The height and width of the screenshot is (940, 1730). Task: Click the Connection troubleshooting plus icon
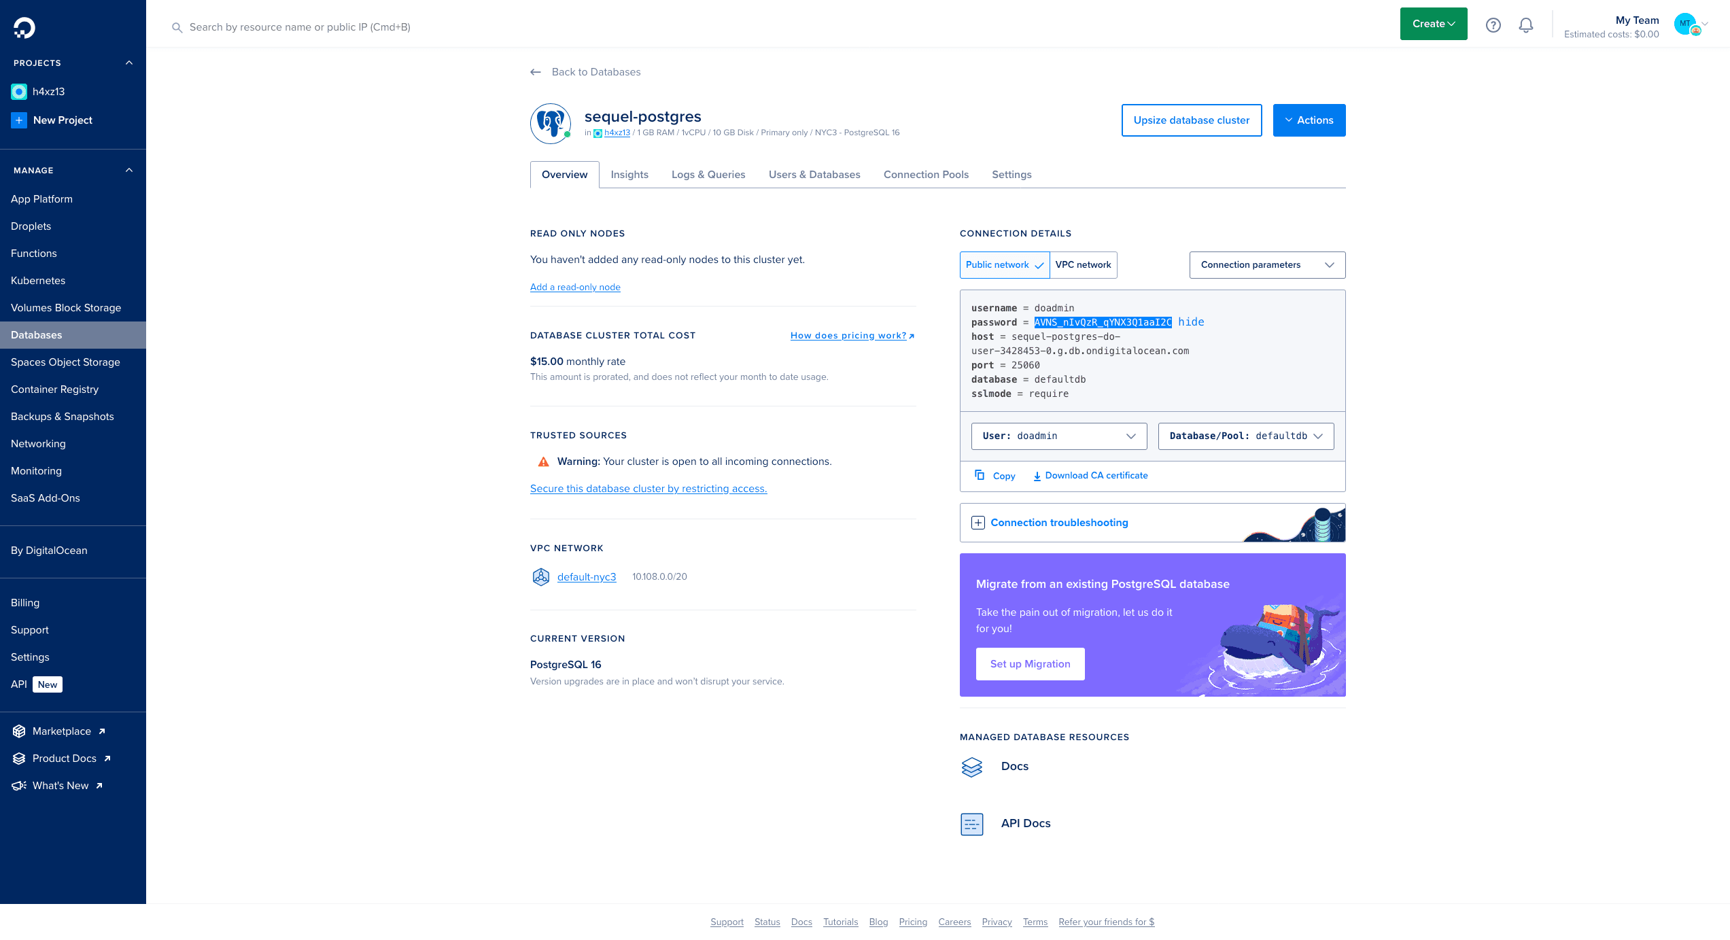pos(978,523)
